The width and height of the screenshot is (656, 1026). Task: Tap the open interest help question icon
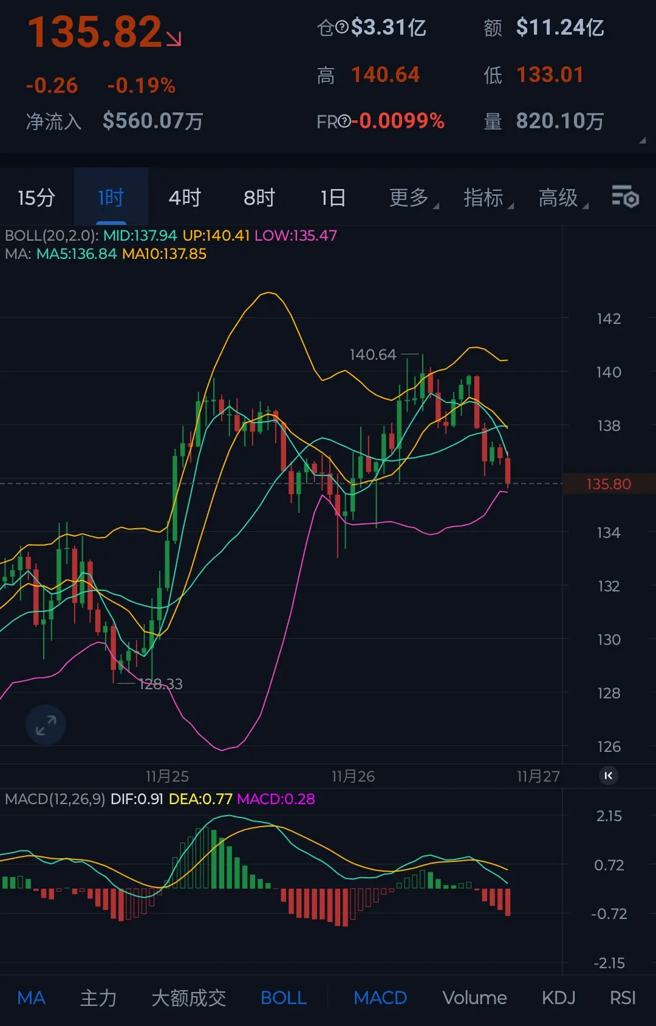click(342, 27)
